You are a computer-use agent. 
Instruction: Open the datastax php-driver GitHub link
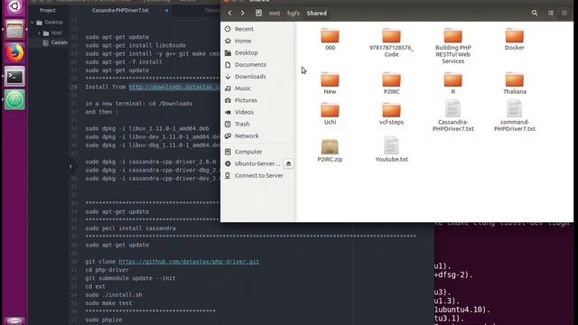[x=189, y=262]
